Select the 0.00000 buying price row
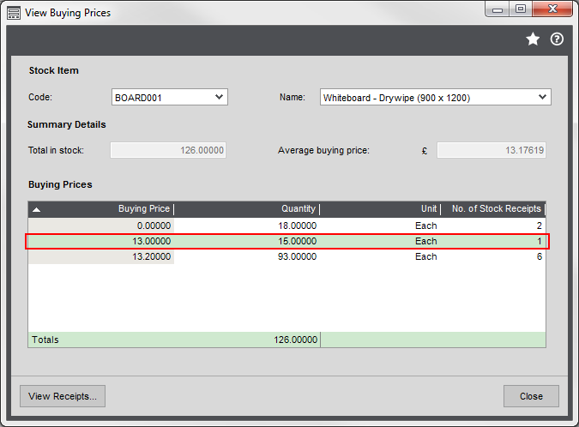Image resolution: width=579 pixels, height=427 pixels. 286,226
